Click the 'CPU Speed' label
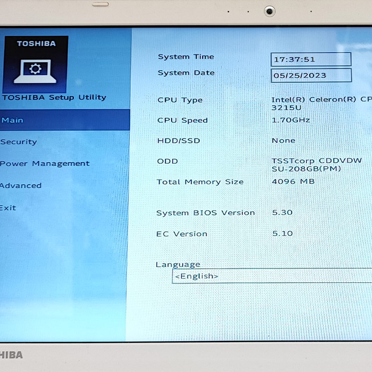372x372 pixels. (182, 120)
